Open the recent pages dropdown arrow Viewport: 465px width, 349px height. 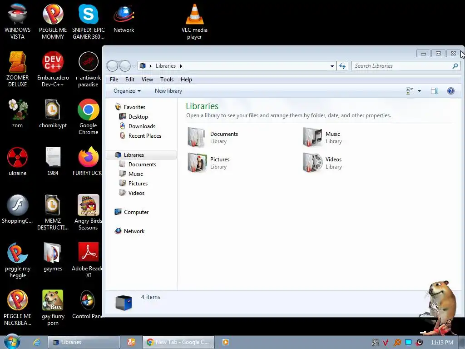pos(134,66)
